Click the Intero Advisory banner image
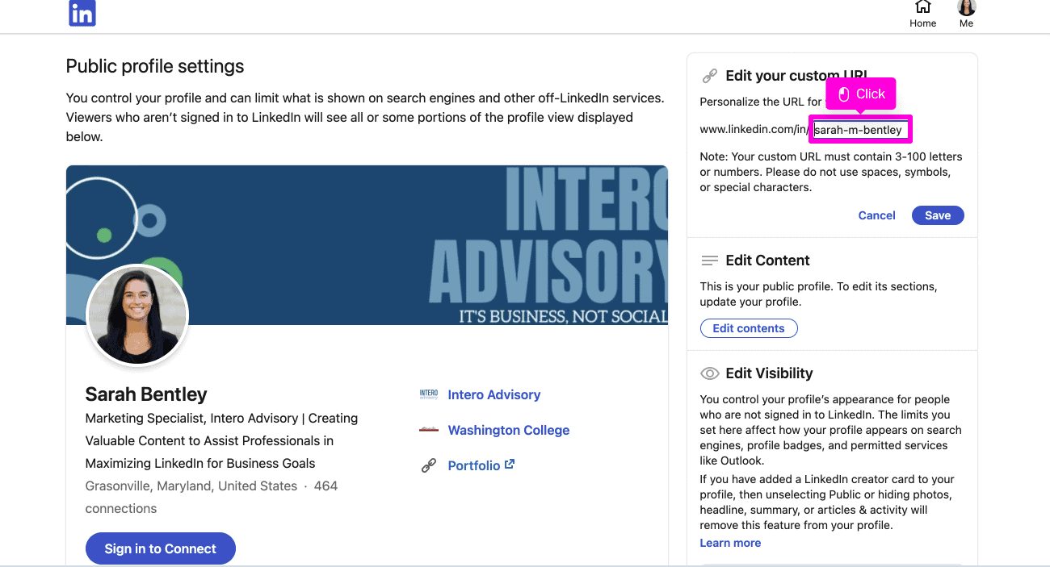The height and width of the screenshot is (567, 1050). [367, 245]
